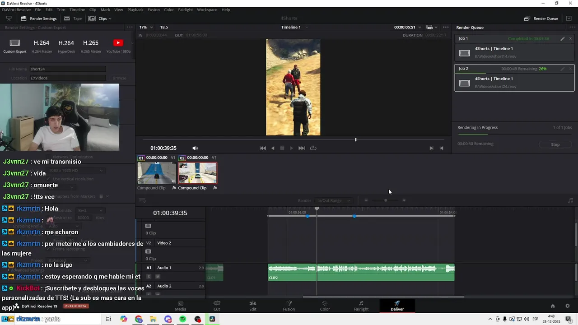Edit Job 1 with the pencil icon
The image size is (578, 325).
click(x=563, y=39)
